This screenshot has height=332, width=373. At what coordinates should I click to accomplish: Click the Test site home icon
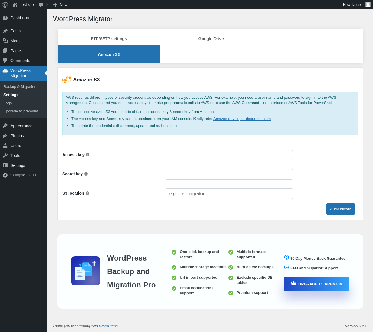coord(15,5)
